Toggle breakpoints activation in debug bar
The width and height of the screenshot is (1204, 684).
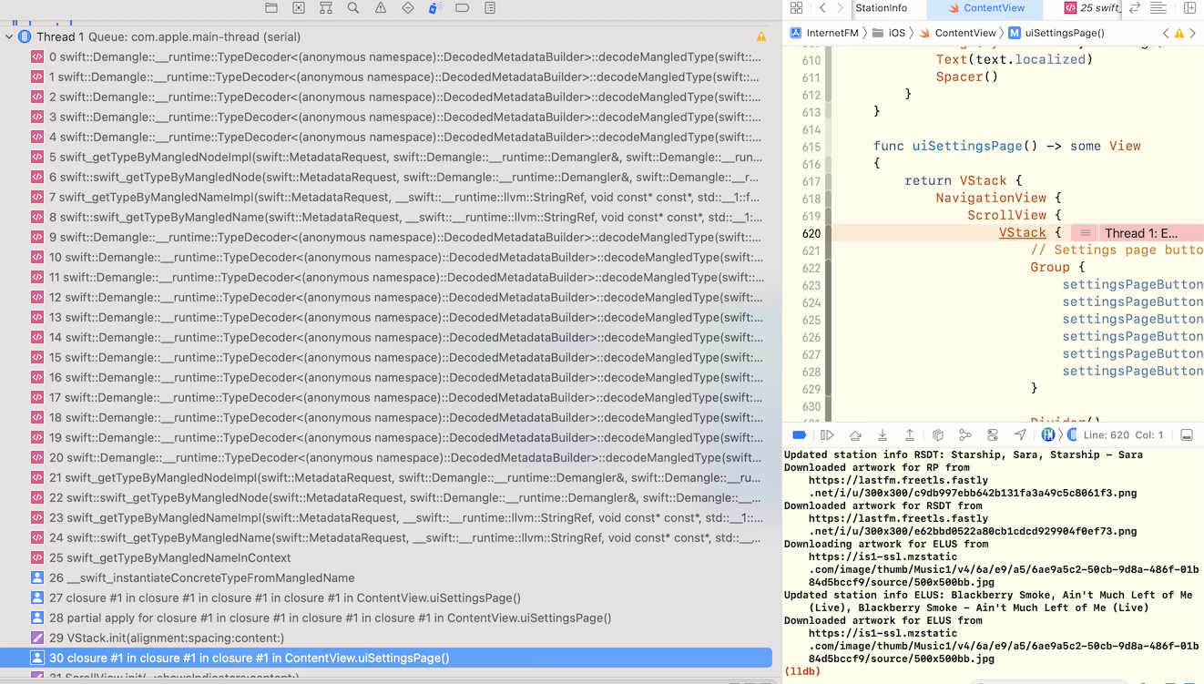[x=799, y=435]
